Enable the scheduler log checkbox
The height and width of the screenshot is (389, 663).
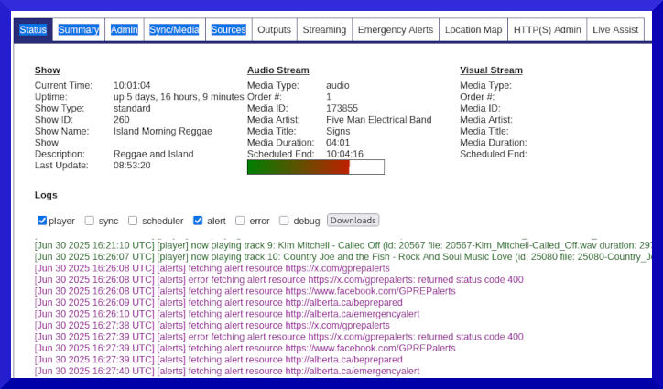click(x=133, y=221)
